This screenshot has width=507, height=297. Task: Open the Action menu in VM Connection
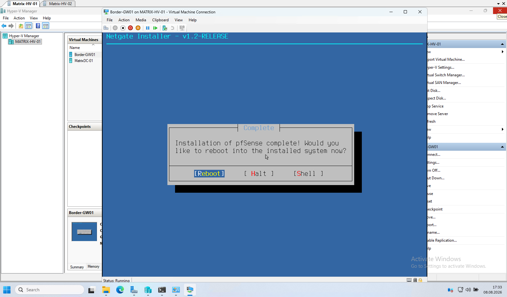124,20
